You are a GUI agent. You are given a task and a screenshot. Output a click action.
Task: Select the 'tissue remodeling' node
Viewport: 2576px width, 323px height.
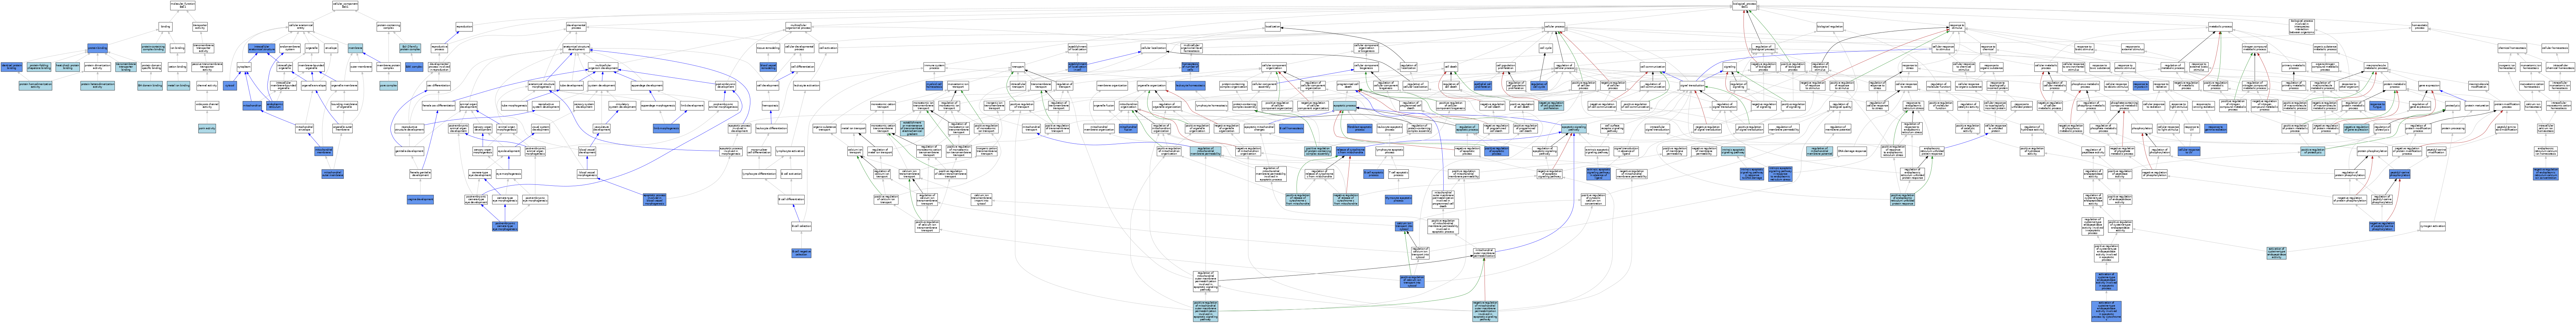coord(768,48)
